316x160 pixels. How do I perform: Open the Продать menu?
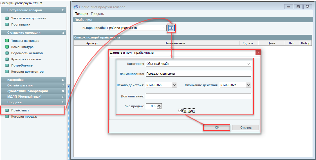[x=97, y=14]
